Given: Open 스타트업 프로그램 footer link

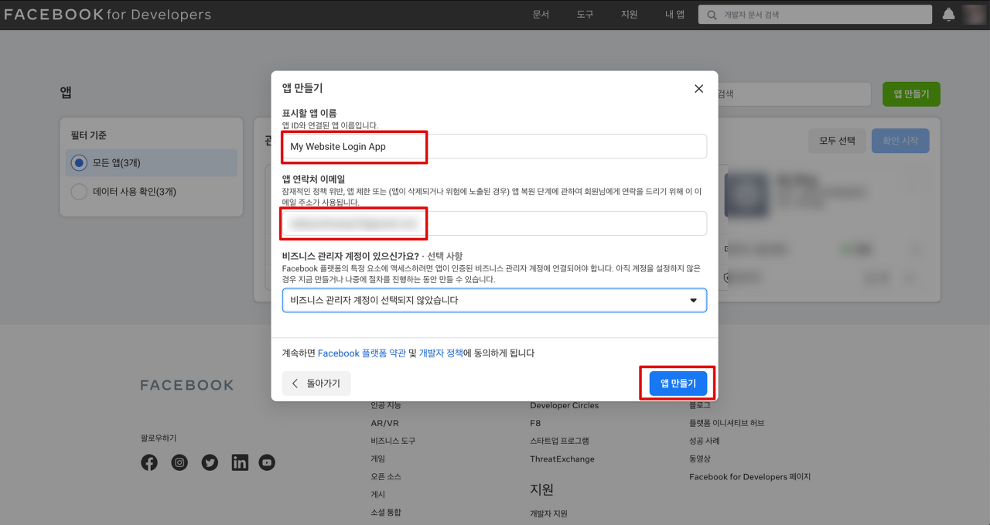Looking at the screenshot, I should 559,441.
